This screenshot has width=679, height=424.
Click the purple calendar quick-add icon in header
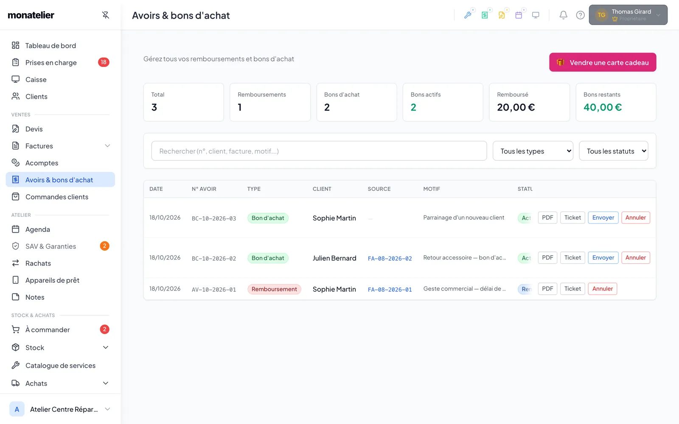pos(519,15)
